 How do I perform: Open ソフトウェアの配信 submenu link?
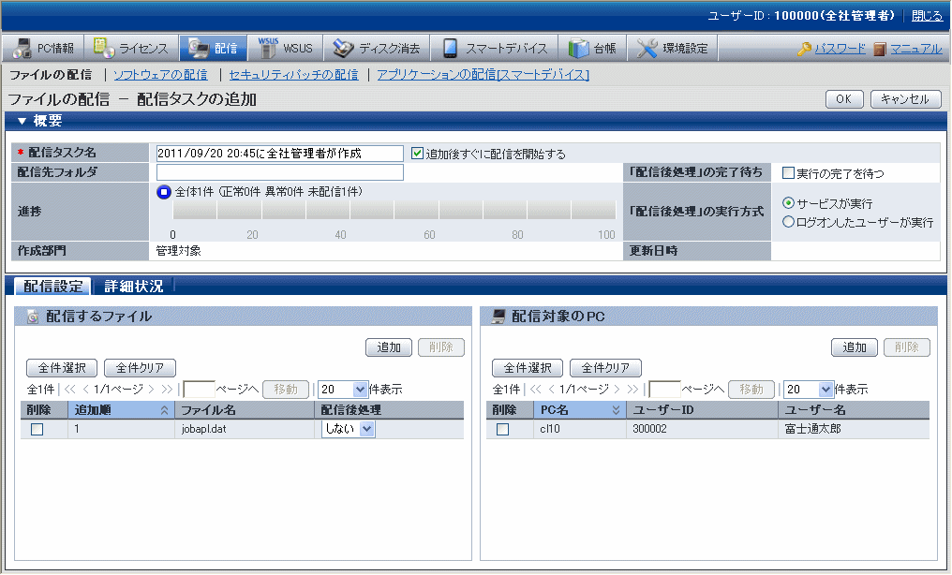pyautogui.click(x=160, y=74)
